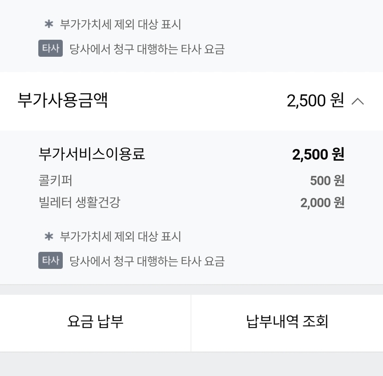Collapse the 부가사용금액 section chevron
Viewport: 383px width, 376px height.
pos(358,101)
